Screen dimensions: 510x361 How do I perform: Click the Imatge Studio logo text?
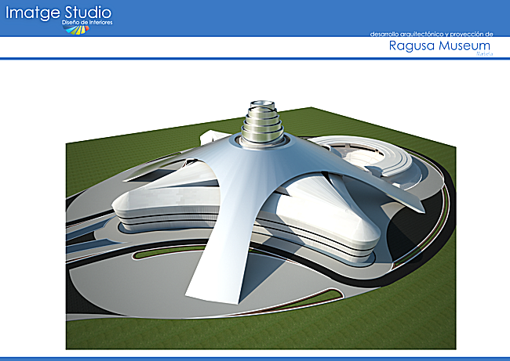pyautogui.click(x=59, y=13)
